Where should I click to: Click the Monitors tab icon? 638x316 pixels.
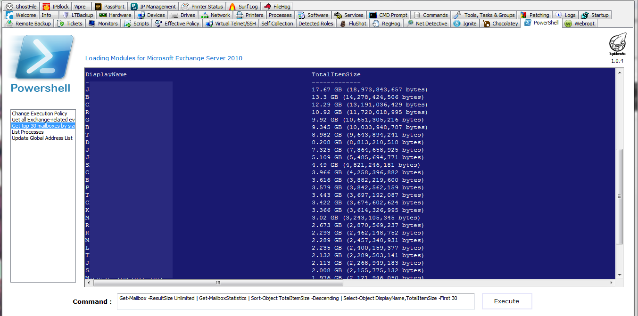click(x=92, y=24)
